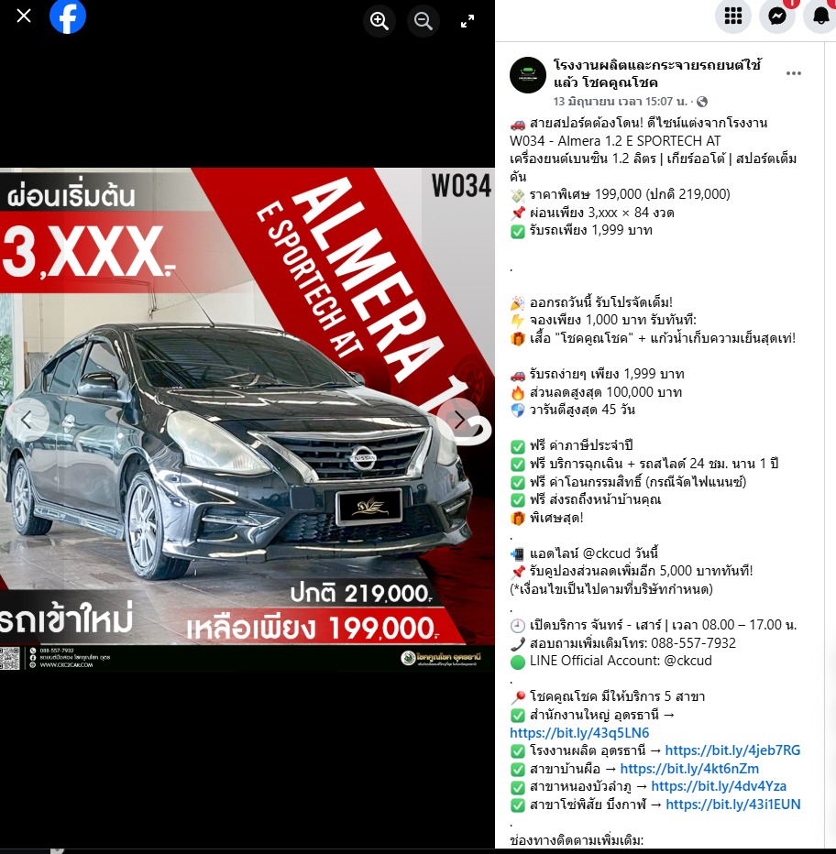Click the phone number 088-557-7932 text
The image size is (836, 854).
693,643
